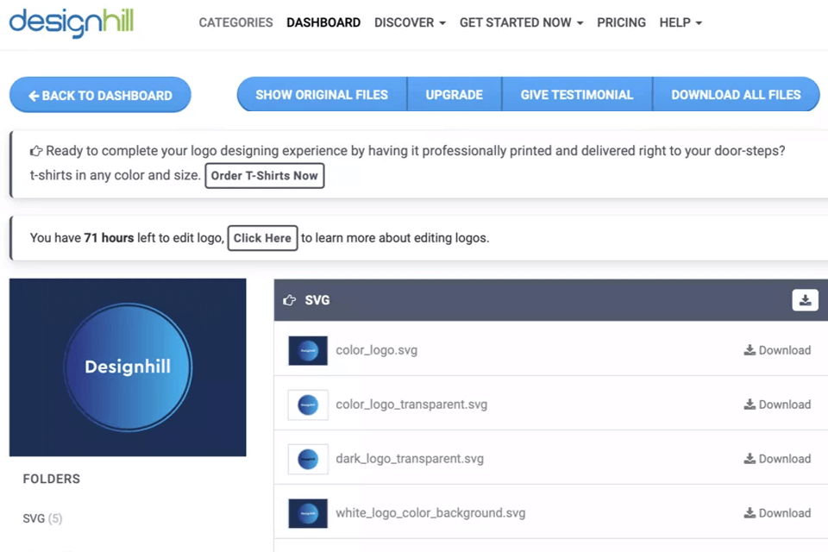Download white_logo_color_background.svg file
Image resolution: width=828 pixels, height=552 pixels.
coord(777,513)
